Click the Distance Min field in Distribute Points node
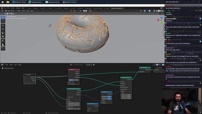This screenshot has width=202, height=114. pyautogui.click(x=74, y=103)
